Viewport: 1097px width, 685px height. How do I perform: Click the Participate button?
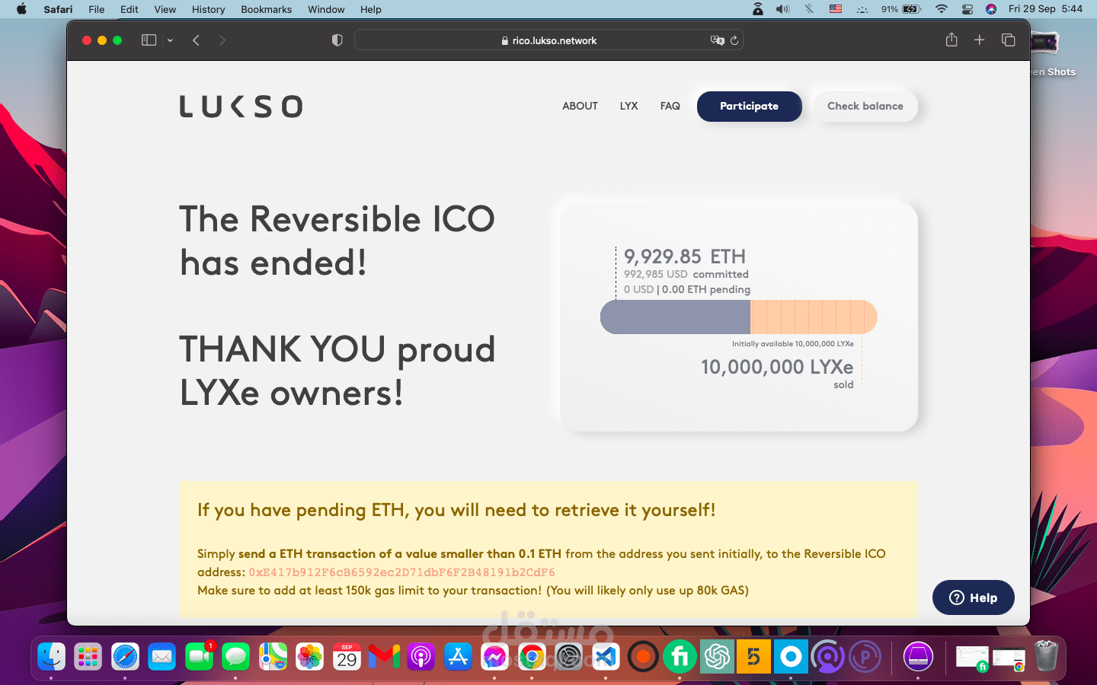click(749, 106)
